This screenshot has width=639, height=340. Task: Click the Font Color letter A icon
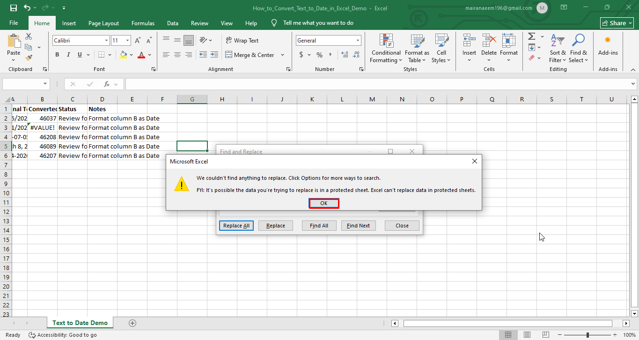point(141,55)
